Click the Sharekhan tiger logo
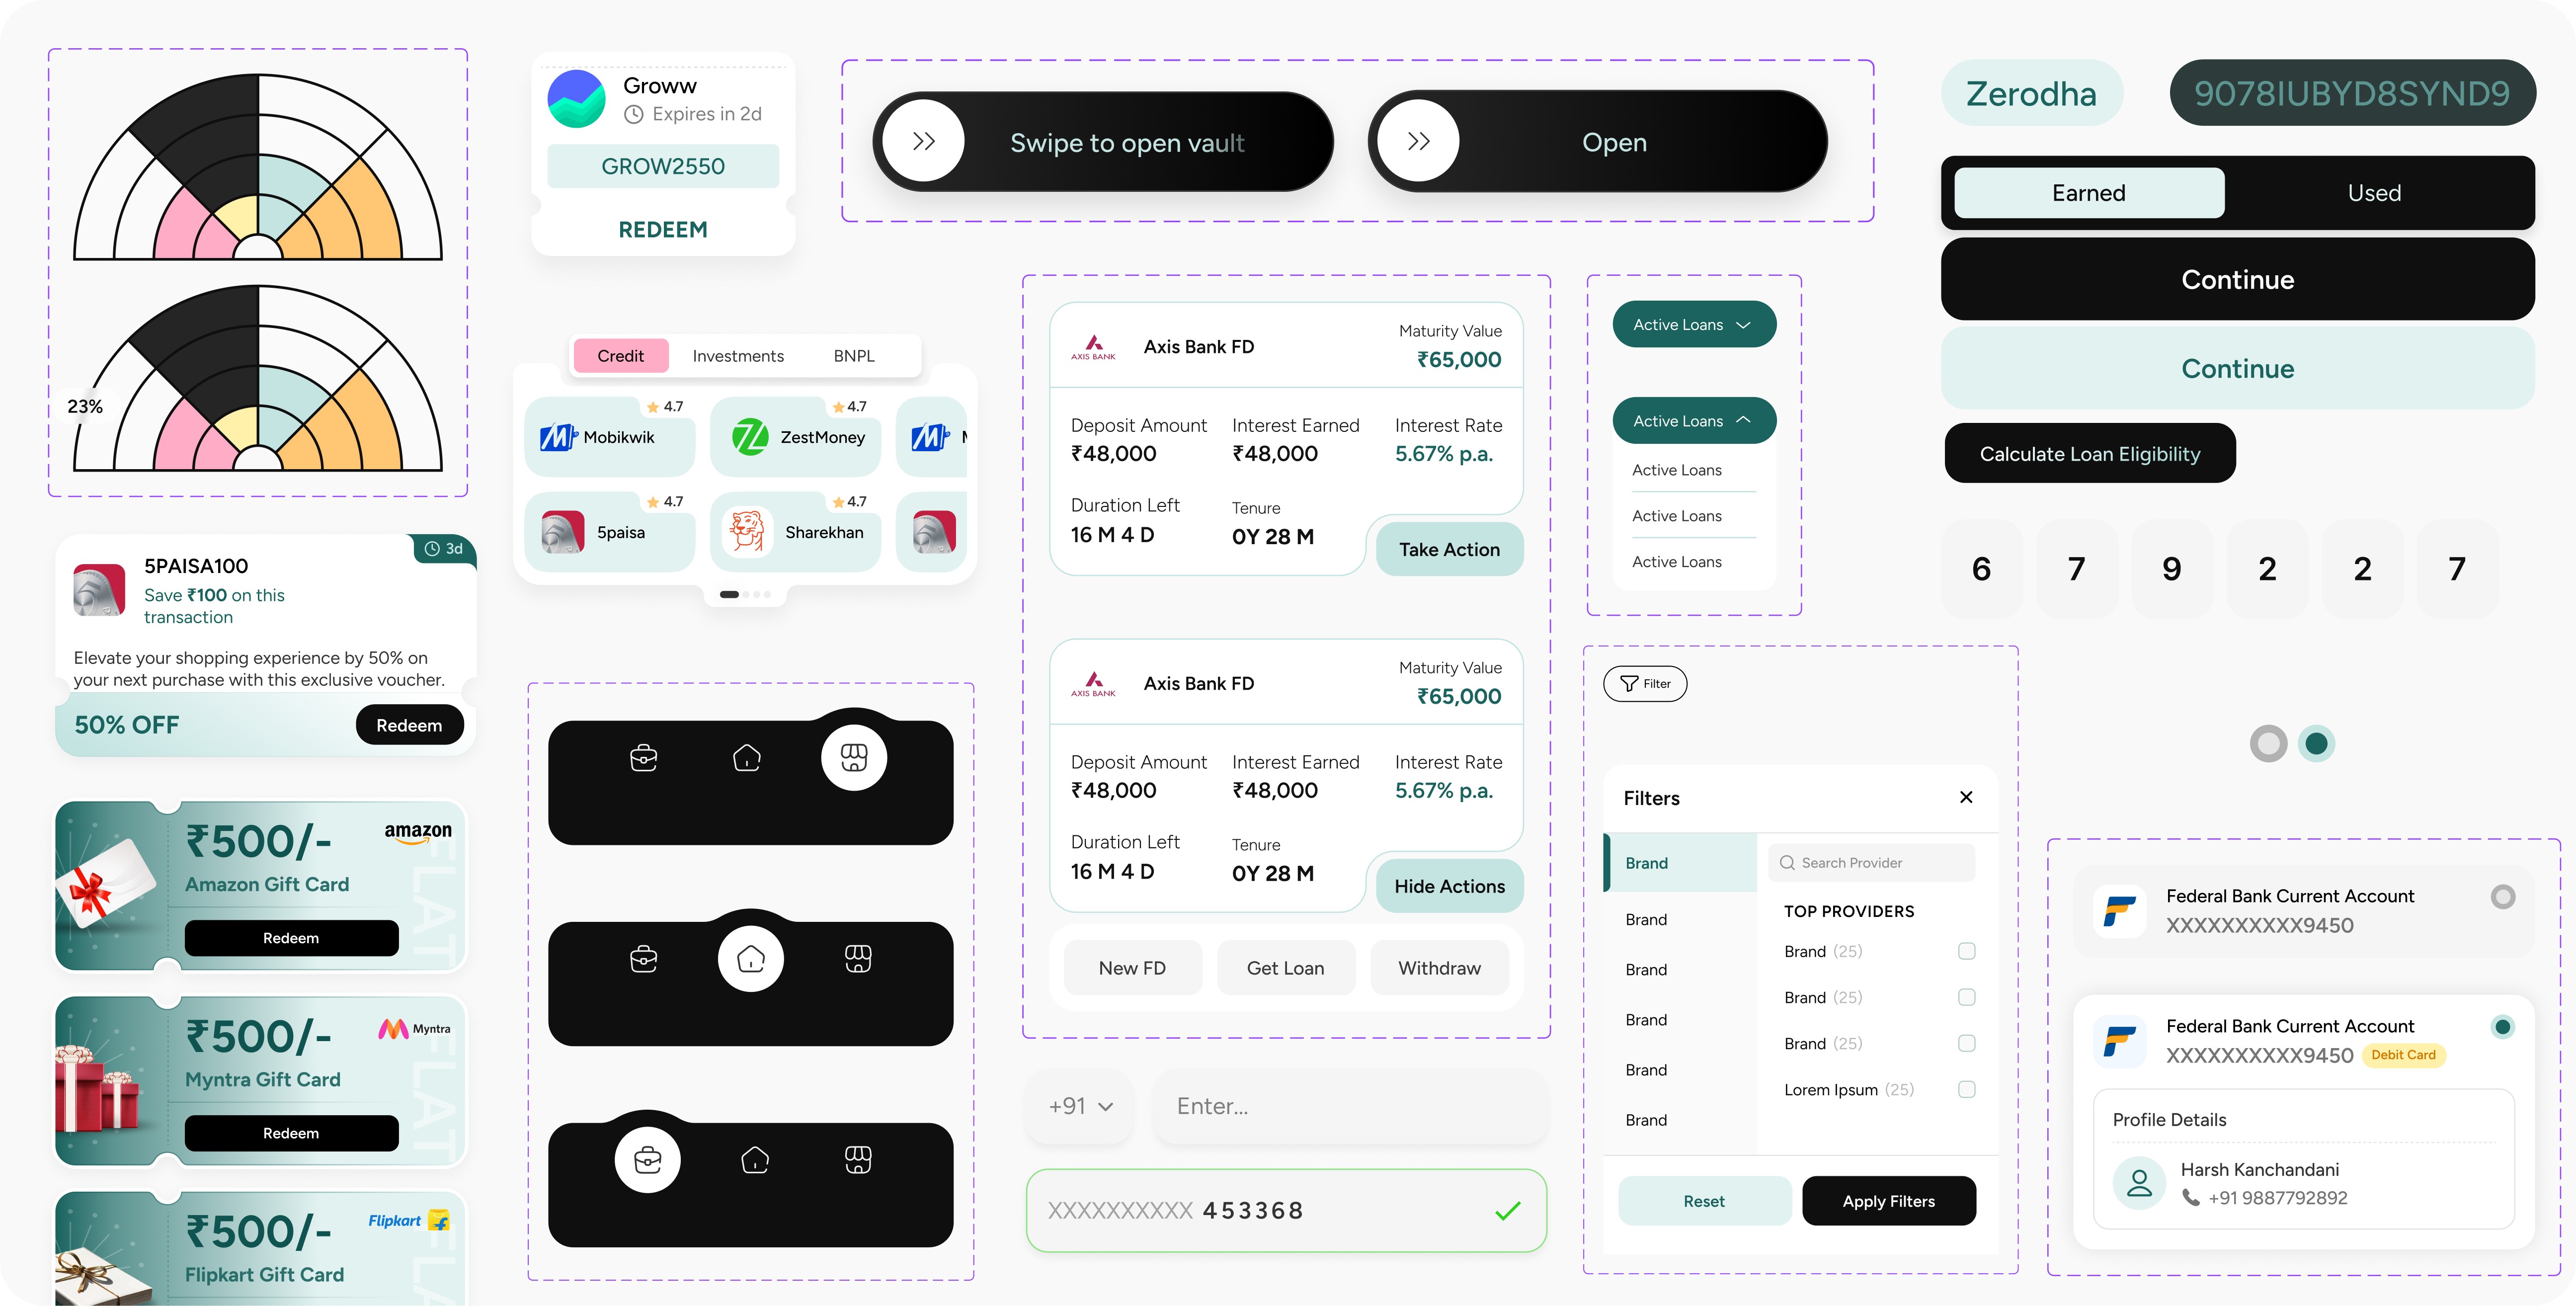 click(x=747, y=532)
